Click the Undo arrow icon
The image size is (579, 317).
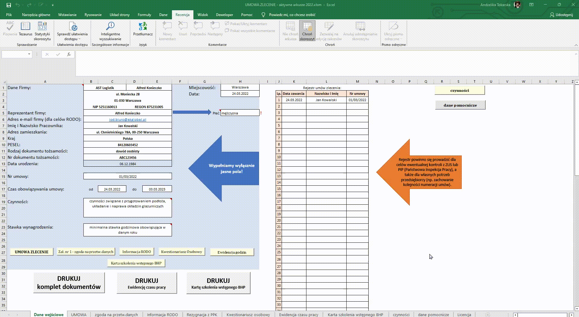(17, 5)
